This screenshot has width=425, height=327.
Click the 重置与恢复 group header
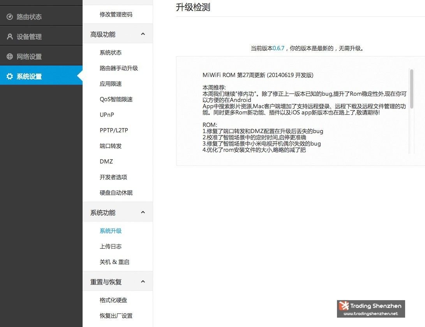(x=118, y=281)
